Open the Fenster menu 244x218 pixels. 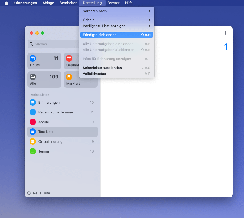coord(113,3)
